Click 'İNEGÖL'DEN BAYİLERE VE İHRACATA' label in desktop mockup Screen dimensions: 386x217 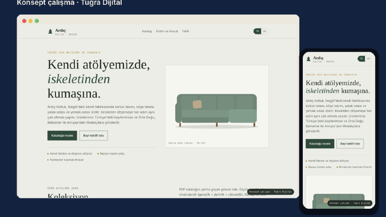coord(74,53)
